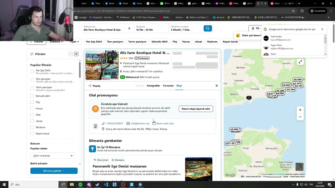Image resolution: width=335 pixels, height=188 pixels.
Task: Check the Havuz sidebar checkbox
Action: point(32,108)
